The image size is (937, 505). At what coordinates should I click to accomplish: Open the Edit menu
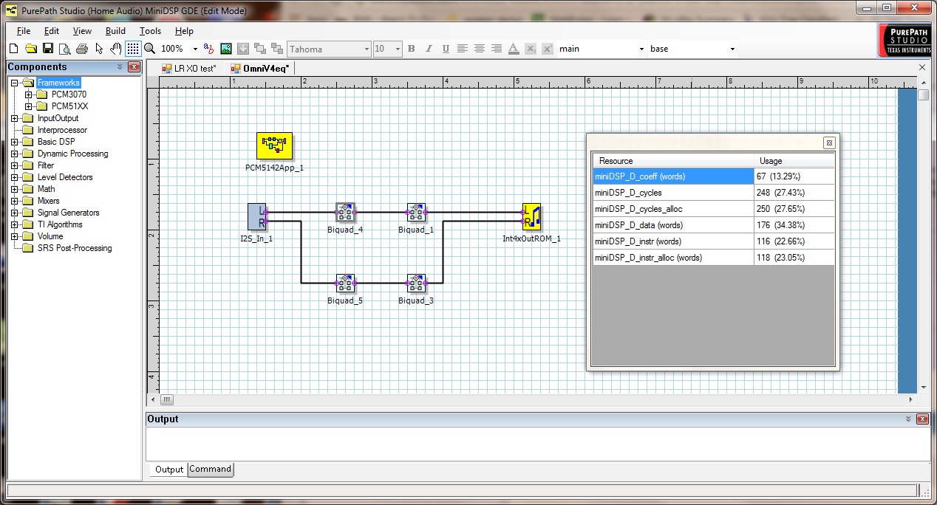click(52, 31)
